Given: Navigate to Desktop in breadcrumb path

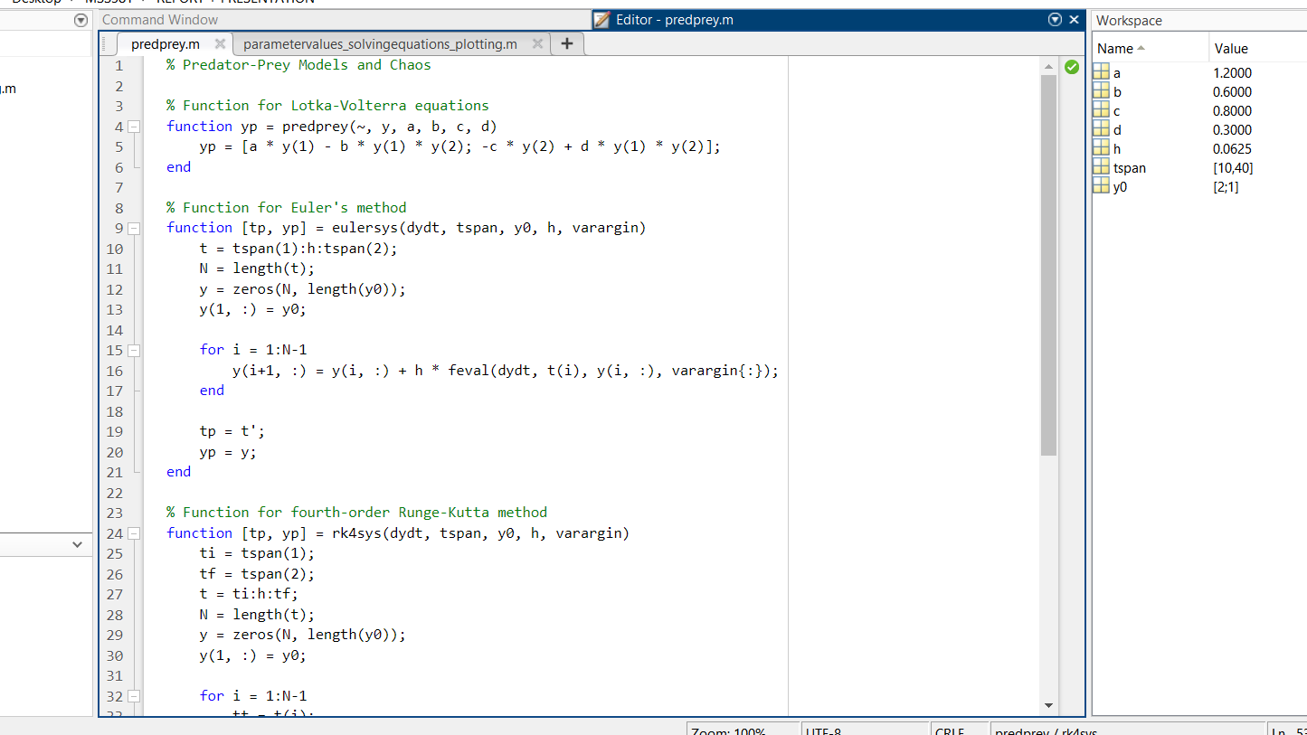Looking at the screenshot, I should coord(35,3).
